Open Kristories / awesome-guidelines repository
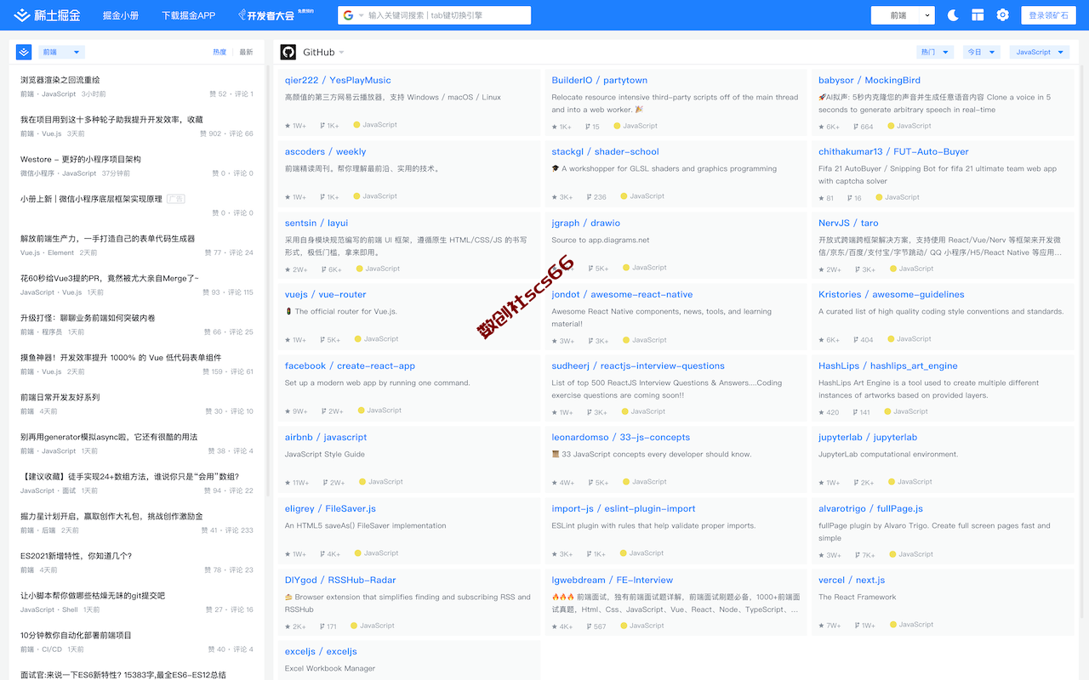The width and height of the screenshot is (1089, 680). coord(891,294)
